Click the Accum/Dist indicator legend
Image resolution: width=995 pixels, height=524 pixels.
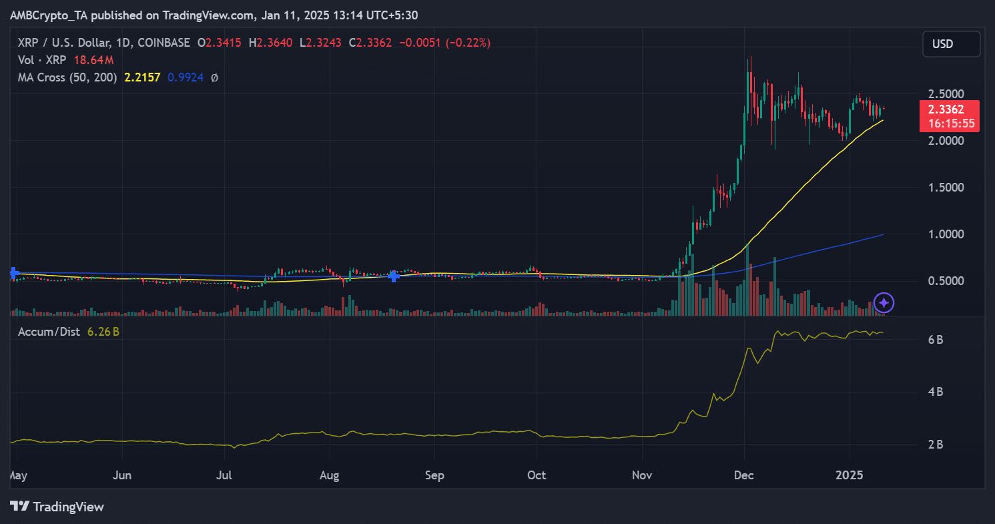(49, 332)
